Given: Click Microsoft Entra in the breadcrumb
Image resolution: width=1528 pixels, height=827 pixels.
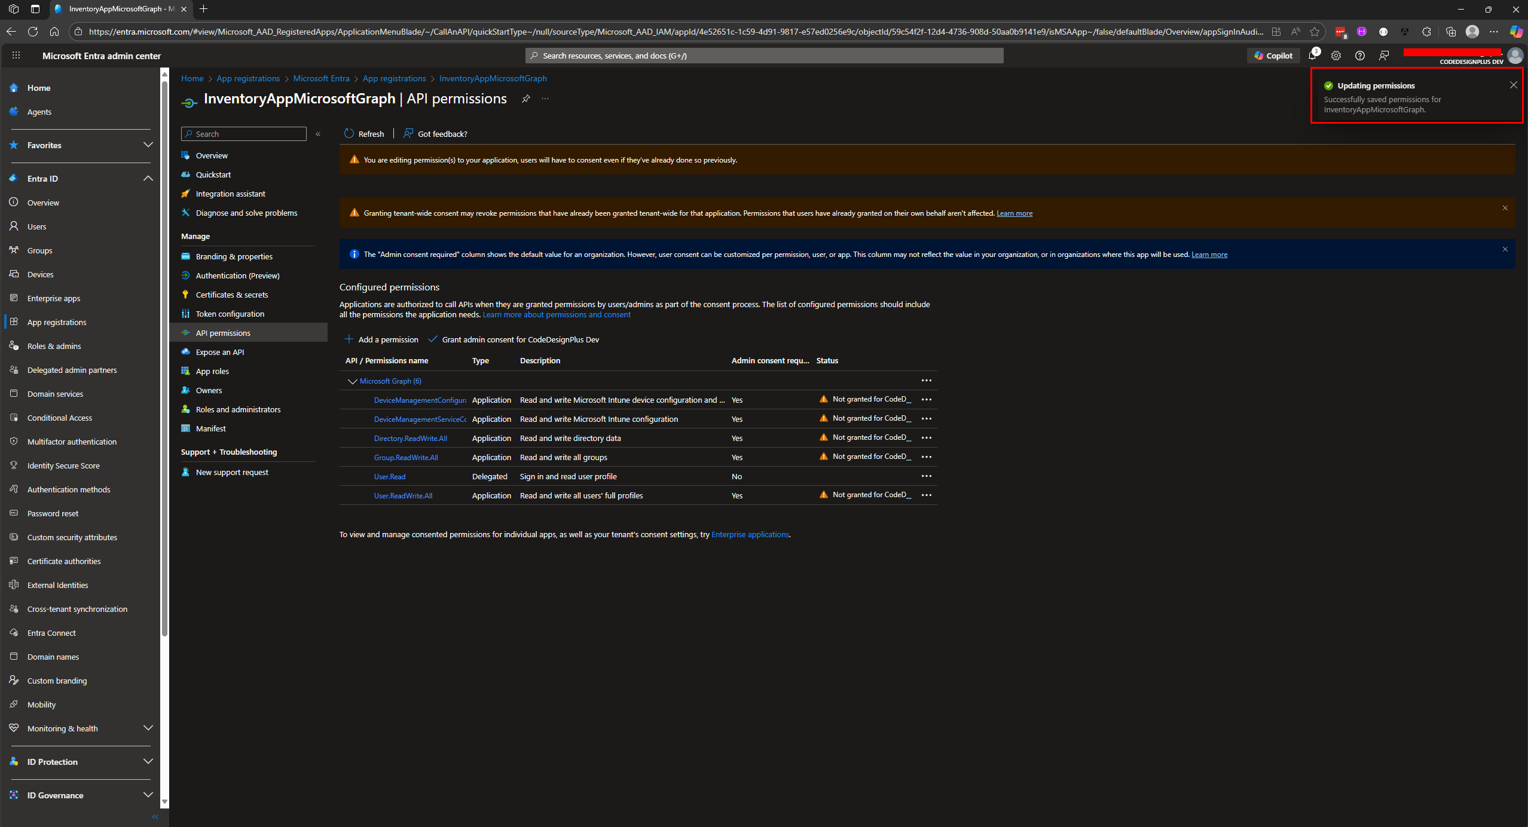Looking at the screenshot, I should (321, 78).
